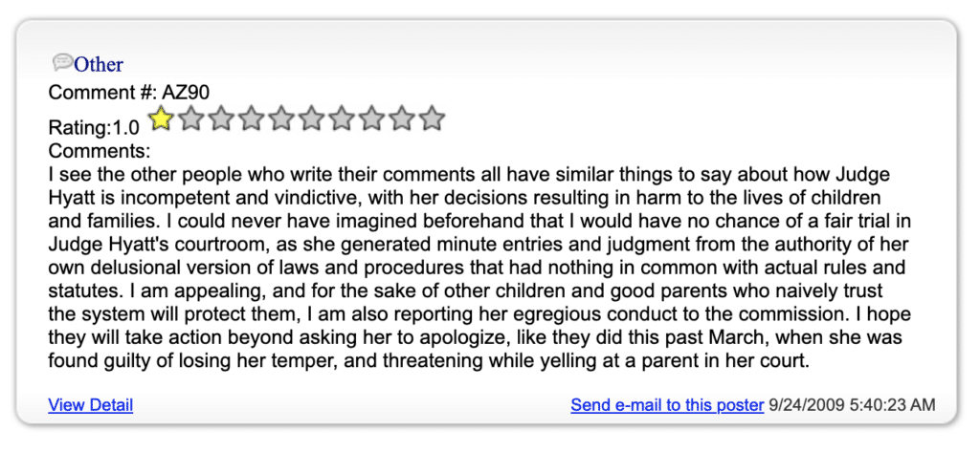Click the Comment #: AZ90 text
The height and width of the screenshot is (452, 980).
tap(129, 93)
